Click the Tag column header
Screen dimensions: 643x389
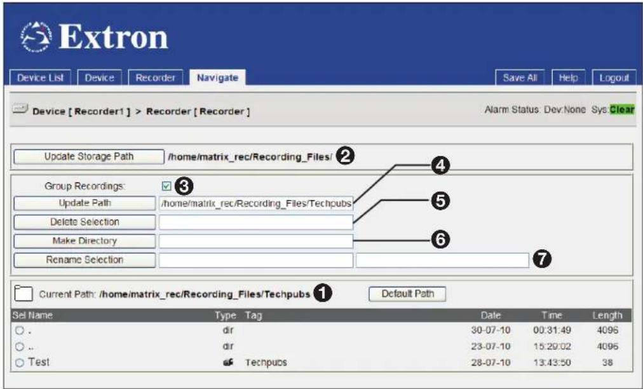pyautogui.click(x=254, y=315)
